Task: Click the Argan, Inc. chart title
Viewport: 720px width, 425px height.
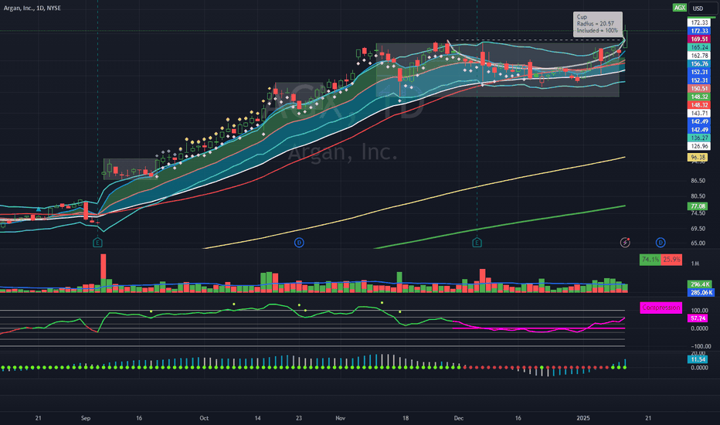Action: tap(32, 8)
